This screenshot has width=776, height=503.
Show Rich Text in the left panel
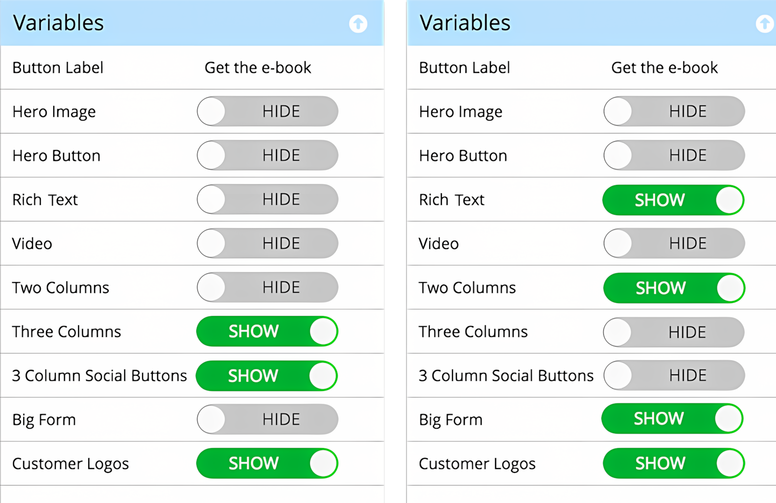pyautogui.click(x=267, y=199)
